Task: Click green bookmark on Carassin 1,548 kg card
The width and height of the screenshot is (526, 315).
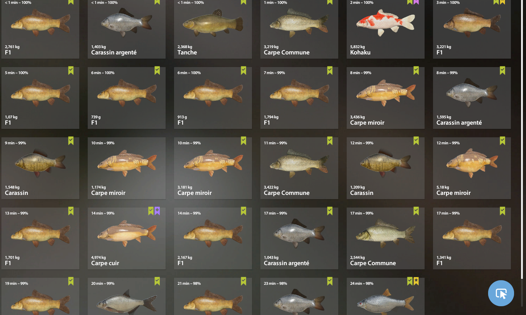Action: click(71, 141)
